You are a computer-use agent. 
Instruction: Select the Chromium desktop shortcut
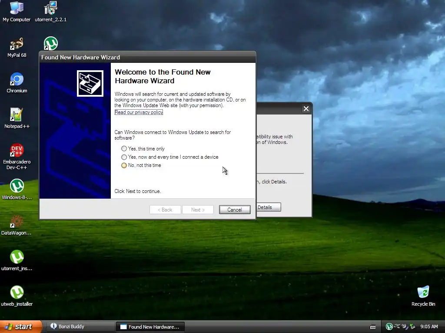click(17, 83)
